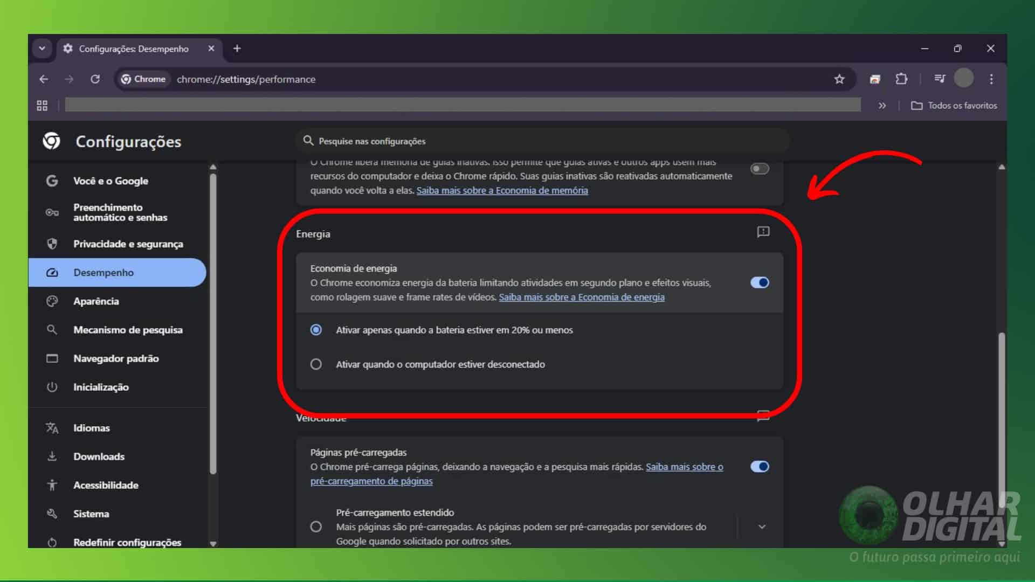
Task: Open Aparência settings
Action: point(96,301)
